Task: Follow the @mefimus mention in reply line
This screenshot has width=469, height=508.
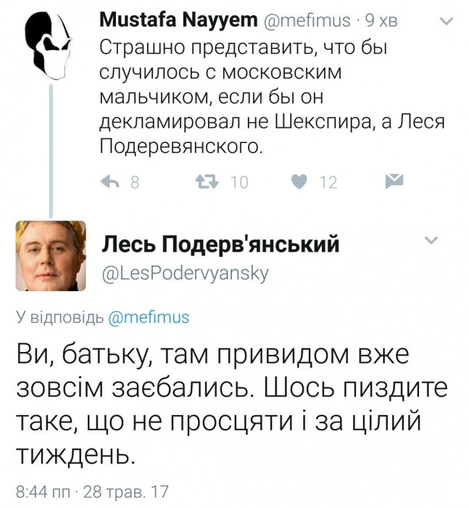Action: pyautogui.click(x=149, y=317)
